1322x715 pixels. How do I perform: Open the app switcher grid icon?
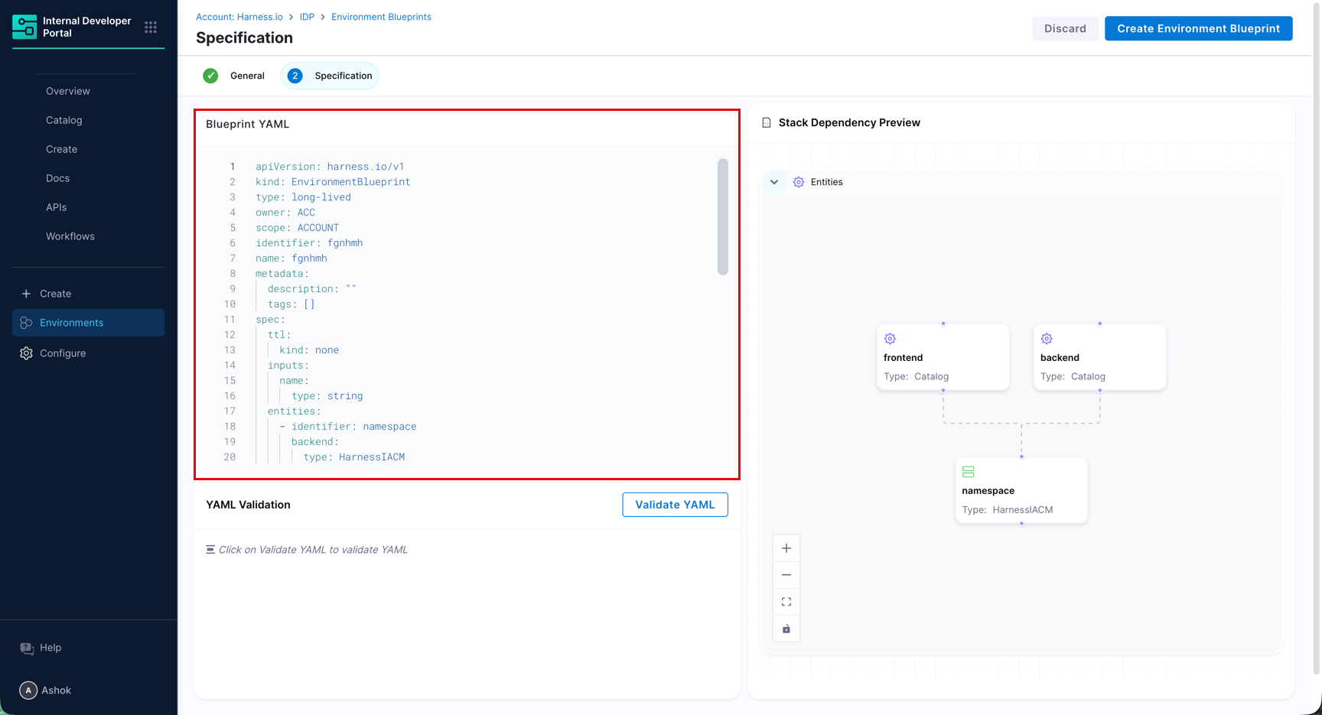coord(151,28)
